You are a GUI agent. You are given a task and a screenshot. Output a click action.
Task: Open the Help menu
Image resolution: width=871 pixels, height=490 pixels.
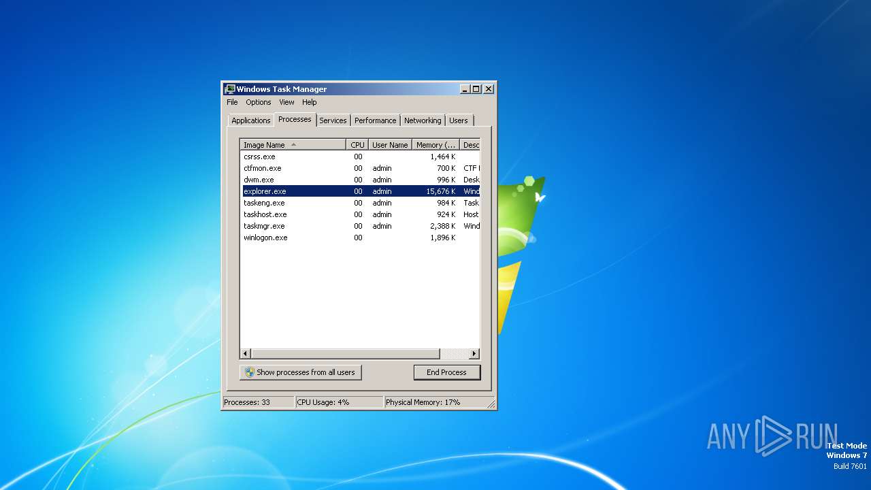click(x=310, y=102)
